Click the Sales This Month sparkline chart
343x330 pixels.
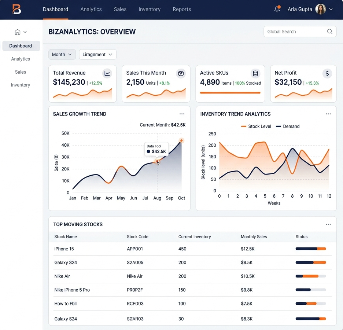point(156,93)
